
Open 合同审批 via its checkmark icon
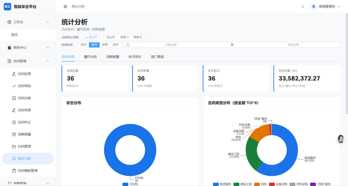pyautogui.click(x=14, y=86)
